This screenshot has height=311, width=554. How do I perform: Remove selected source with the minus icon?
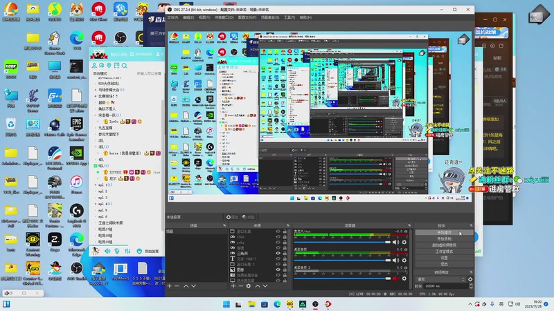pos(240,286)
